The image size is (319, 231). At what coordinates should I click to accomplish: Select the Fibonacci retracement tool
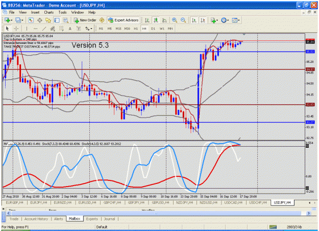coord(61,29)
